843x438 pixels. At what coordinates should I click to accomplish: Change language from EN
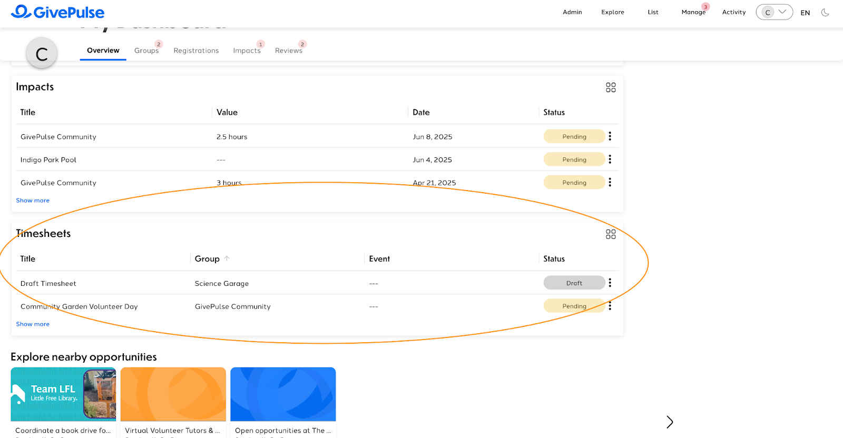(x=805, y=13)
